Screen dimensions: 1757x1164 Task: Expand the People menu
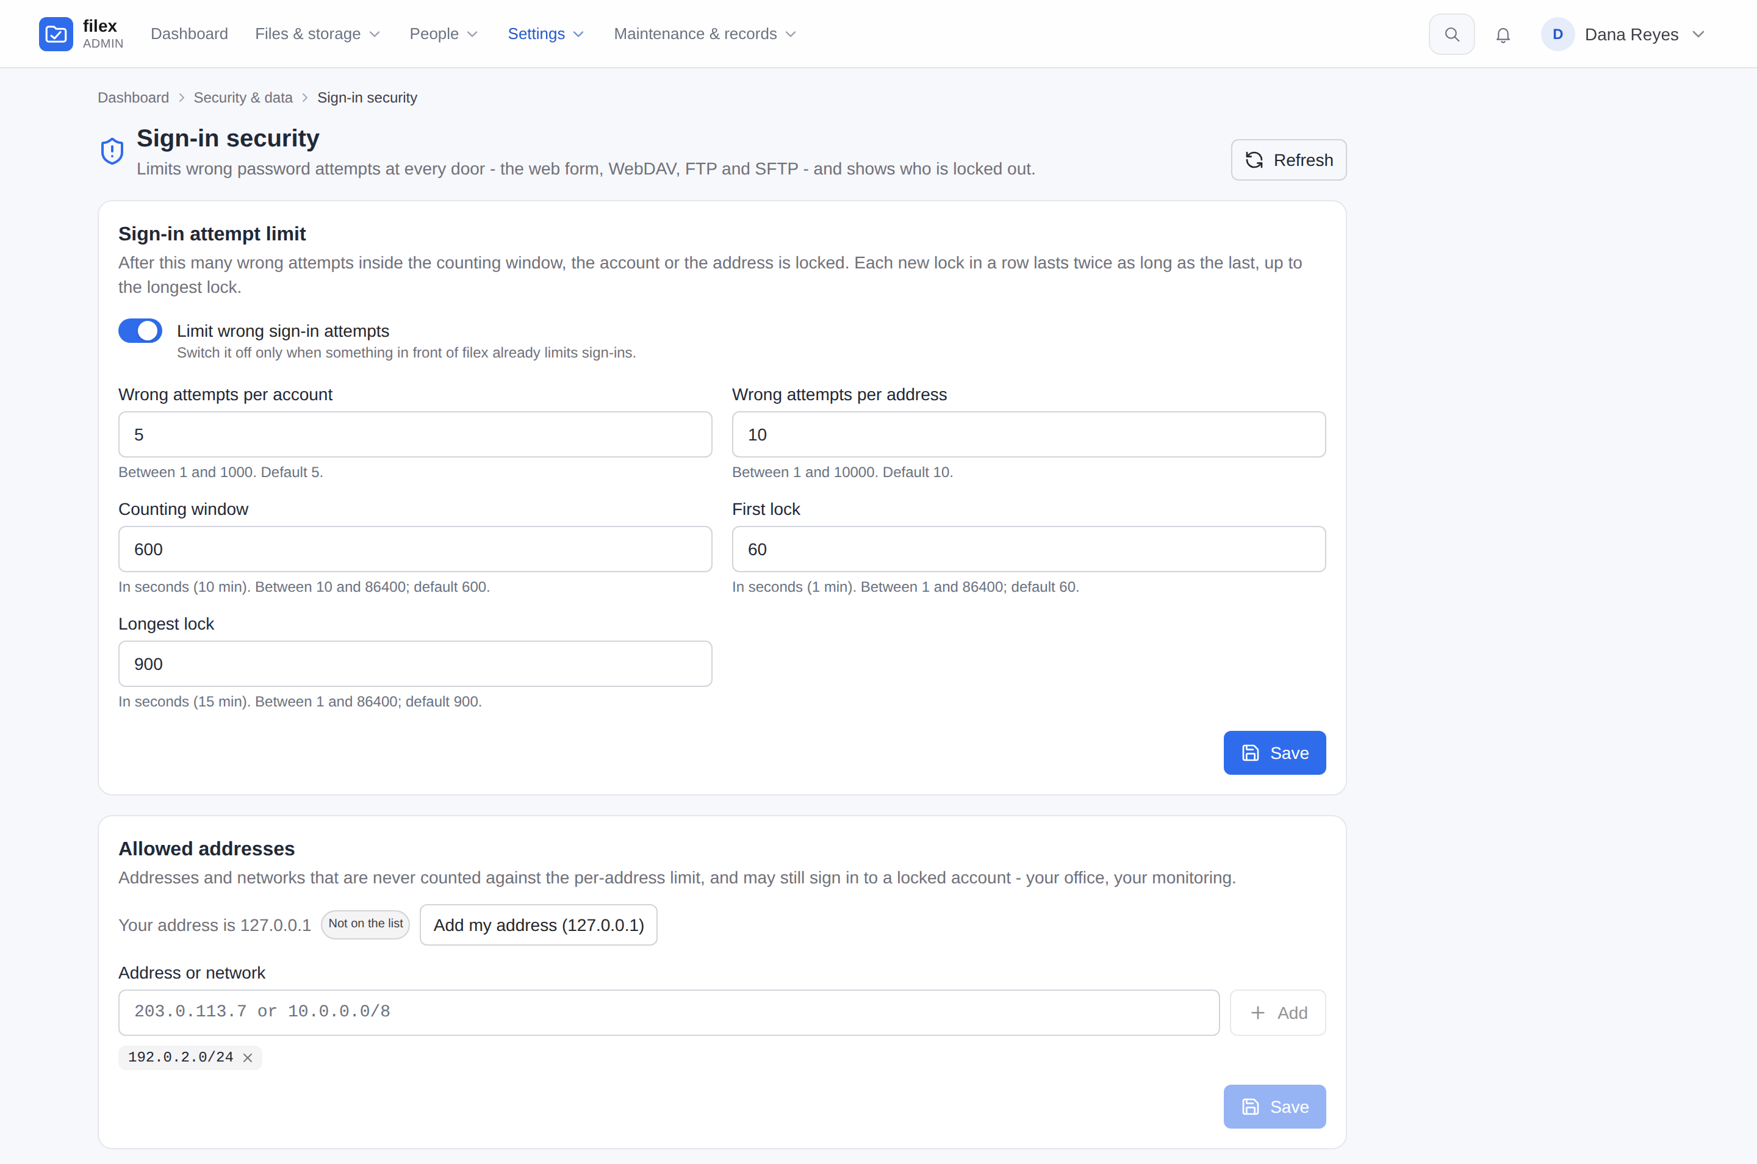(x=443, y=34)
